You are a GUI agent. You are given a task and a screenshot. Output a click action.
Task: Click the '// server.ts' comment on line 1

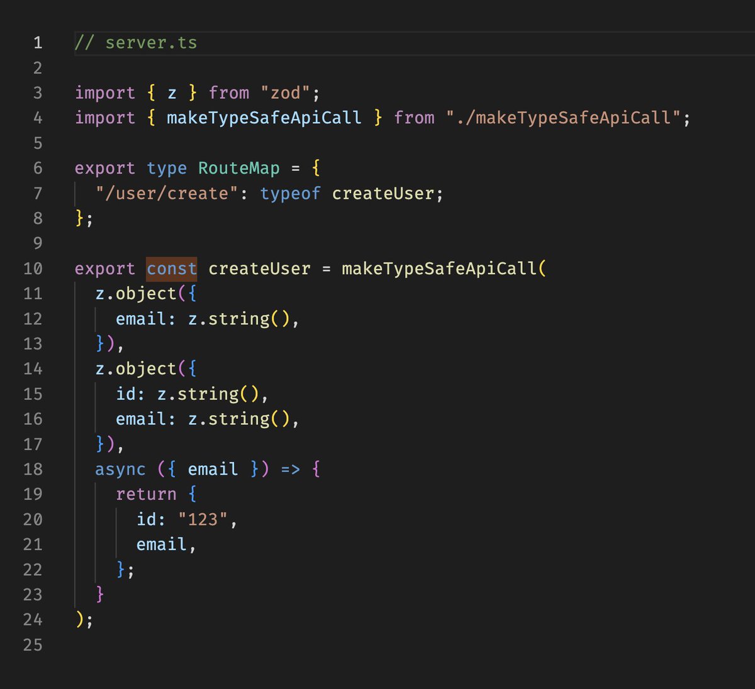(136, 43)
